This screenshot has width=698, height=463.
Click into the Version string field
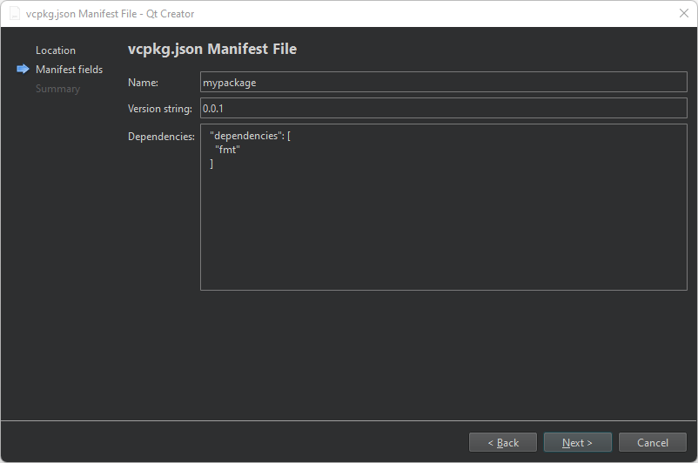pos(443,108)
